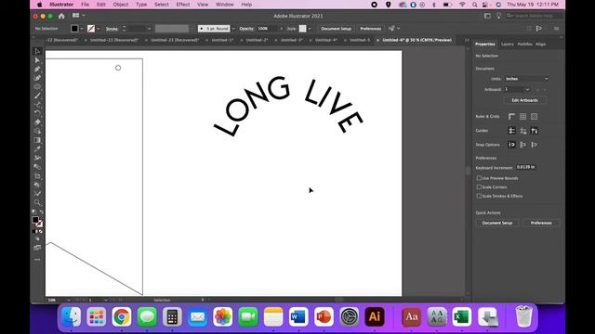This screenshot has height=334, width=595.
Task: Open the Effect menu
Action: 183,5
